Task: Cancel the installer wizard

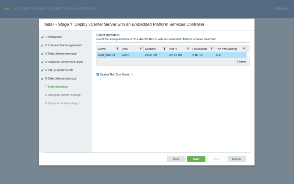Action: click(x=236, y=159)
